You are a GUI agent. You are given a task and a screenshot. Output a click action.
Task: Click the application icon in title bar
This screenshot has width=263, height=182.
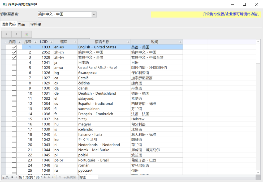pyautogui.click(x=4, y=4)
